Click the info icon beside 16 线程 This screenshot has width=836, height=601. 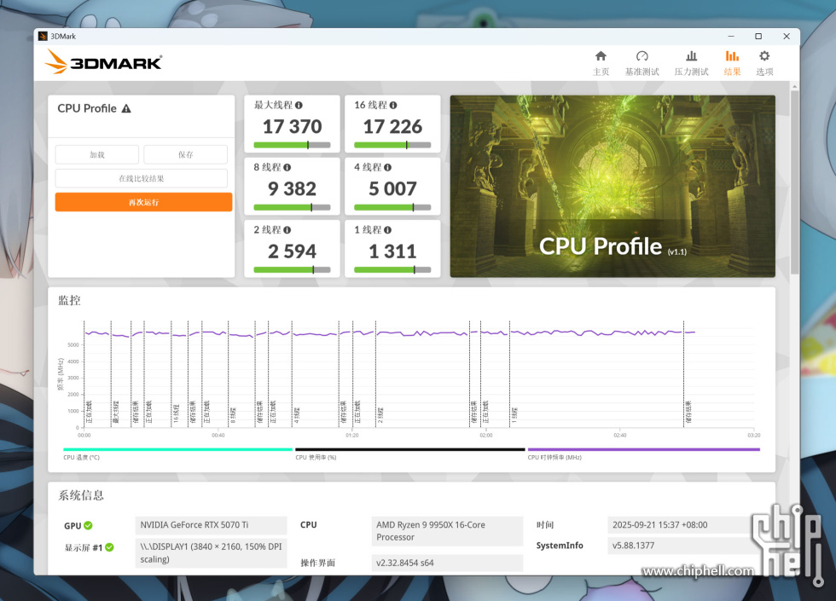pos(393,106)
